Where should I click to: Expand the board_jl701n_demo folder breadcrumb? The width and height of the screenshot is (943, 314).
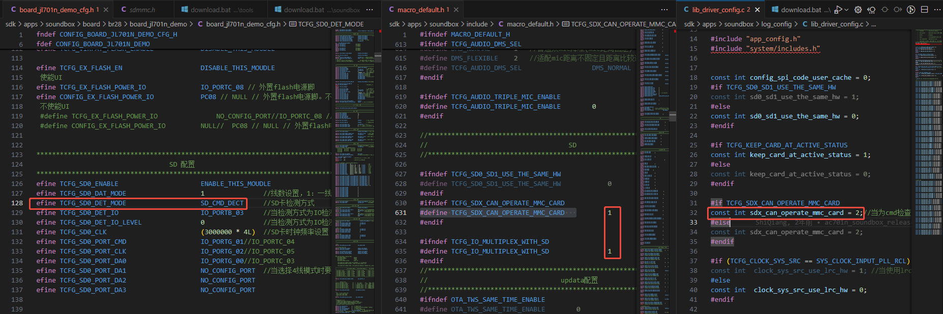point(158,24)
